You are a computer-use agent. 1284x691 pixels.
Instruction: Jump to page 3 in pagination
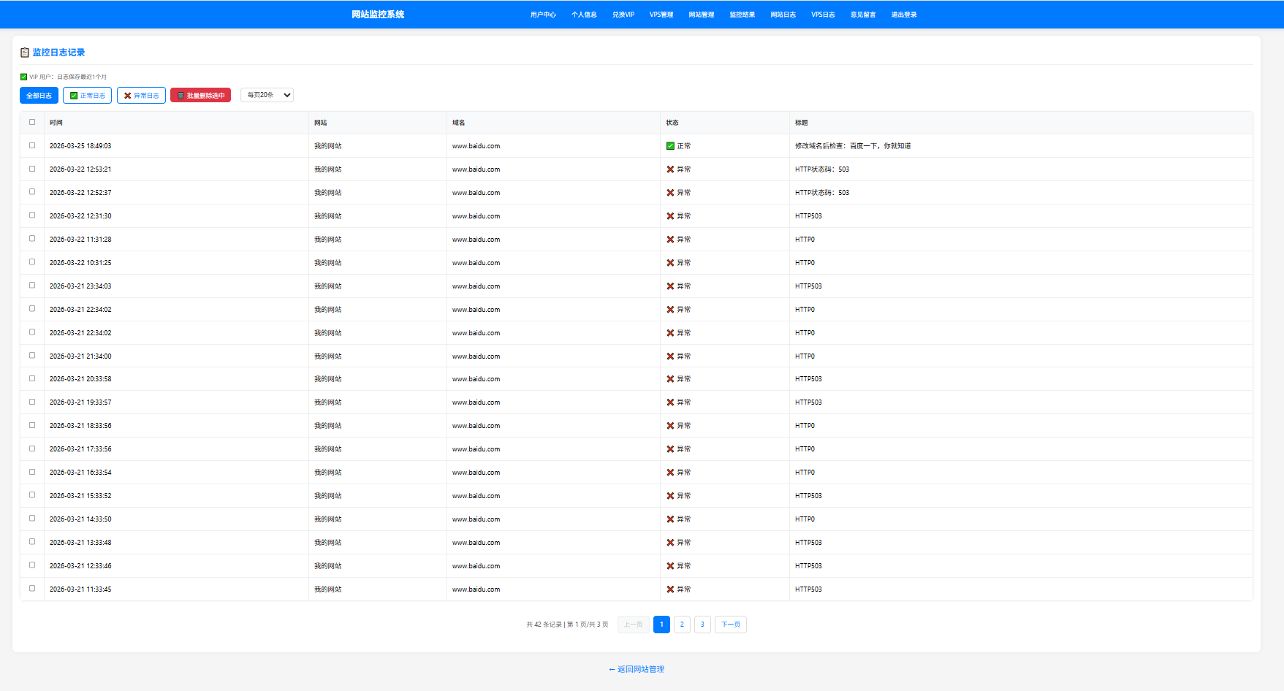[702, 625]
